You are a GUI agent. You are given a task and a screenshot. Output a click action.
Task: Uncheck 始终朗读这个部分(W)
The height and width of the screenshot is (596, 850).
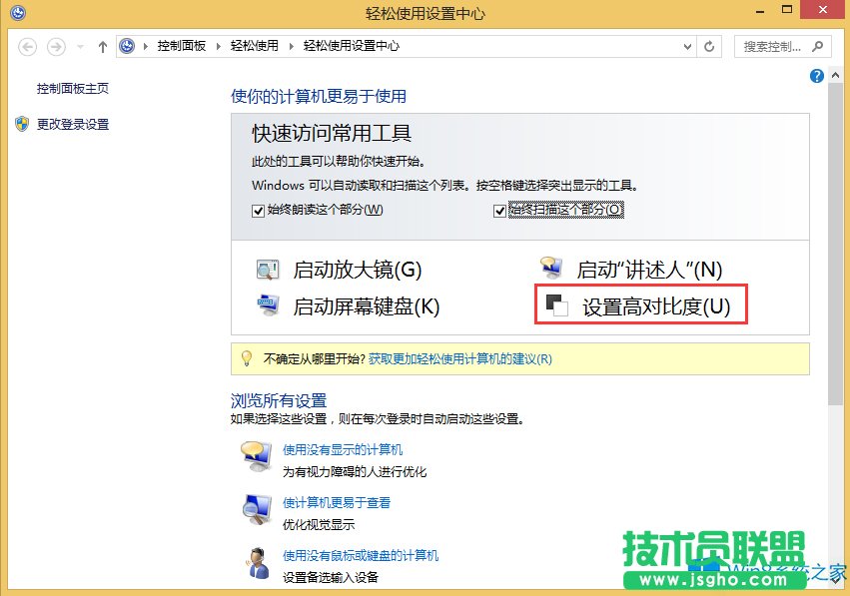coord(258,210)
